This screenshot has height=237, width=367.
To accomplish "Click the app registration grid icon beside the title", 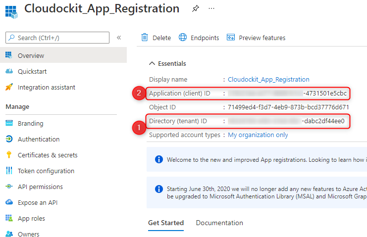I will pos(11,12).
